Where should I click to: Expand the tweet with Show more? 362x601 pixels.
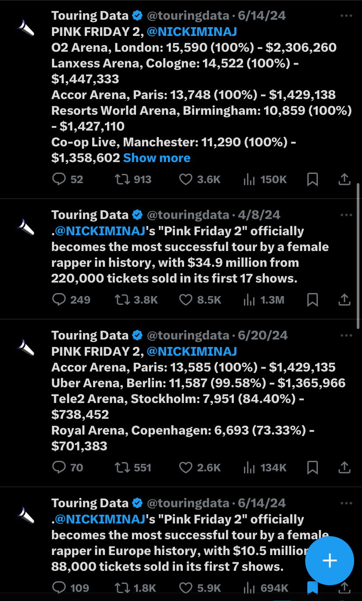157,158
